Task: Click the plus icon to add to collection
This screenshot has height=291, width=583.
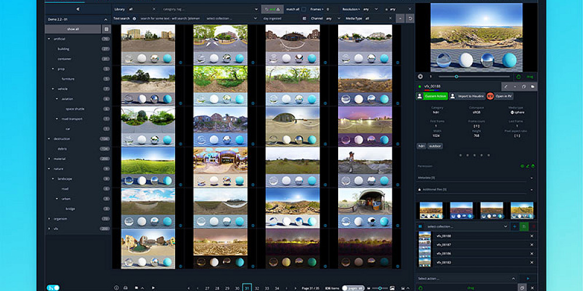Action: 514,226
